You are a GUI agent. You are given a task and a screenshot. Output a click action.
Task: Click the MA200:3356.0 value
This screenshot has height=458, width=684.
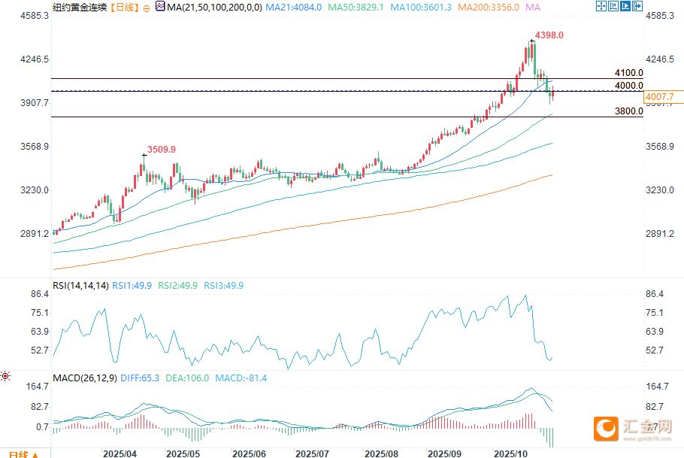pyautogui.click(x=489, y=8)
